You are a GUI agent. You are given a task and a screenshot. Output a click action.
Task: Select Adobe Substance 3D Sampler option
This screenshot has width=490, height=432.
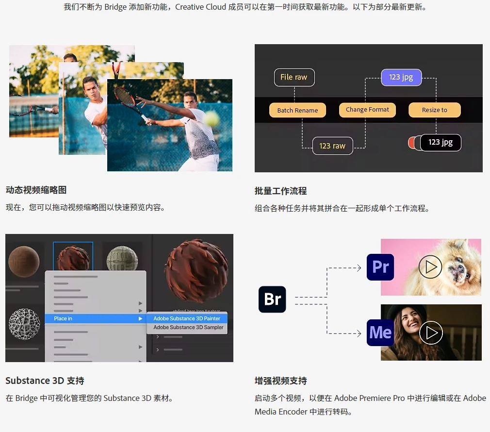click(x=188, y=327)
